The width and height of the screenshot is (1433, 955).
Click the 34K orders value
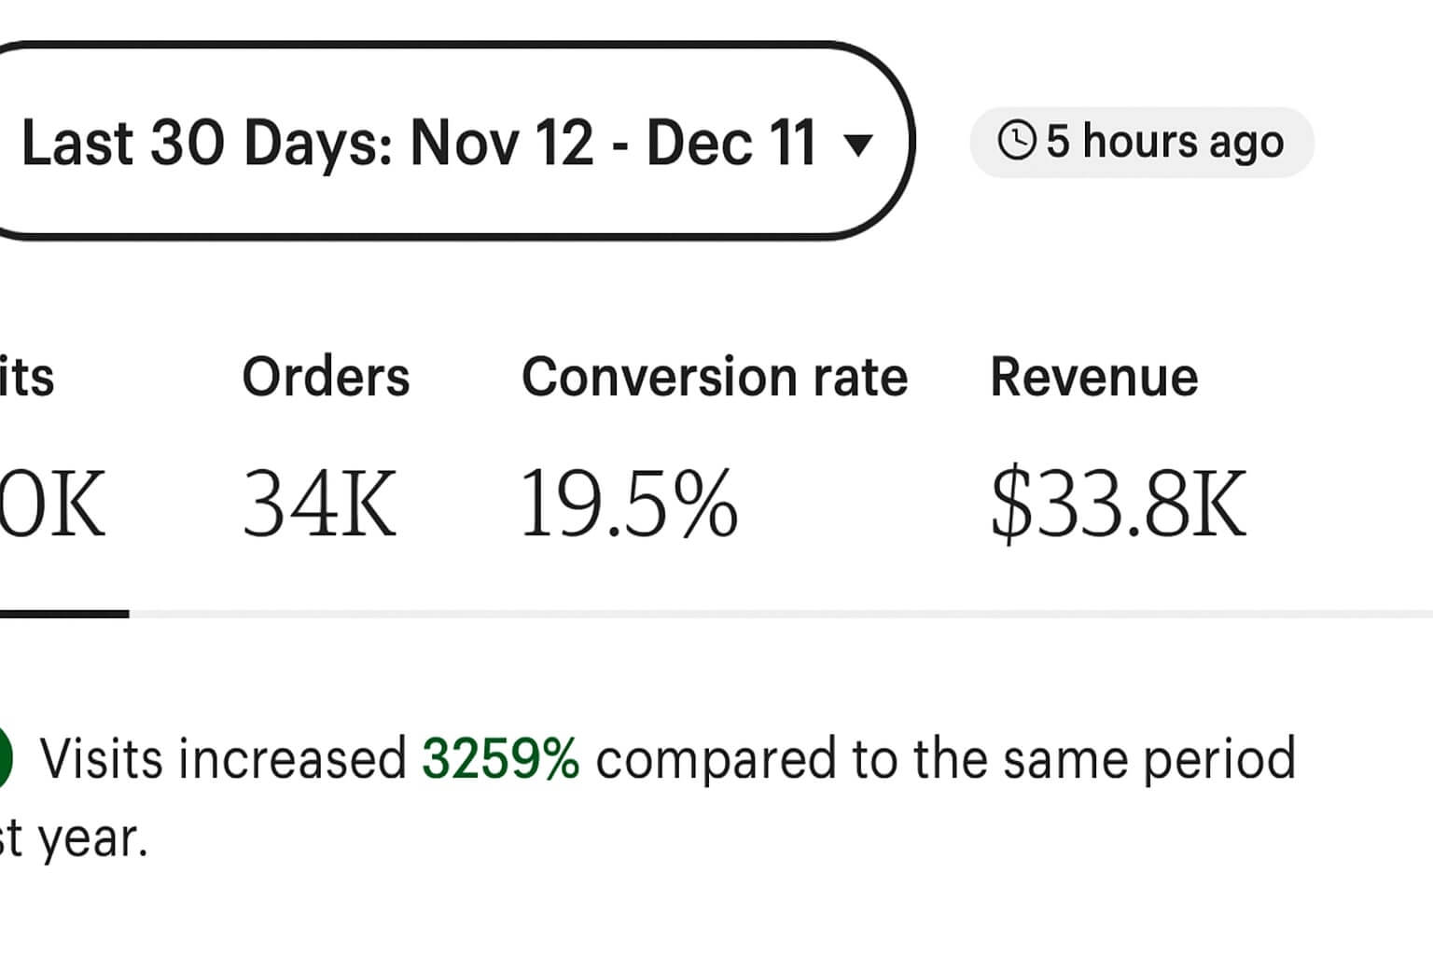coord(319,505)
